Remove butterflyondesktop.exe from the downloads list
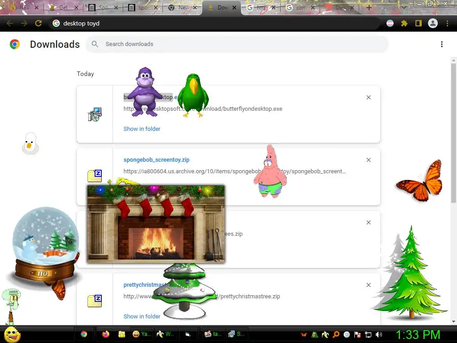The width and height of the screenshot is (457, 343). point(369,97)
